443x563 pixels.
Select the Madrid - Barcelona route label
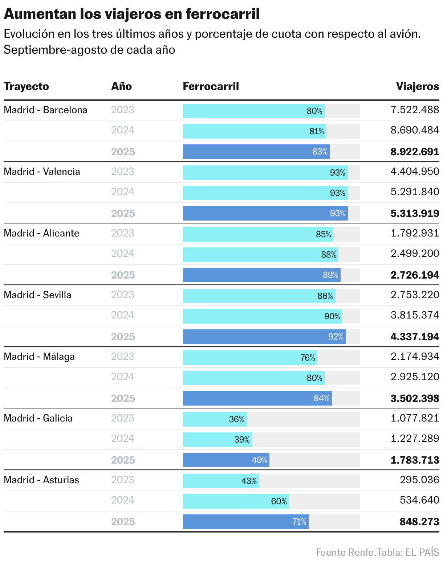click(45, 110)
